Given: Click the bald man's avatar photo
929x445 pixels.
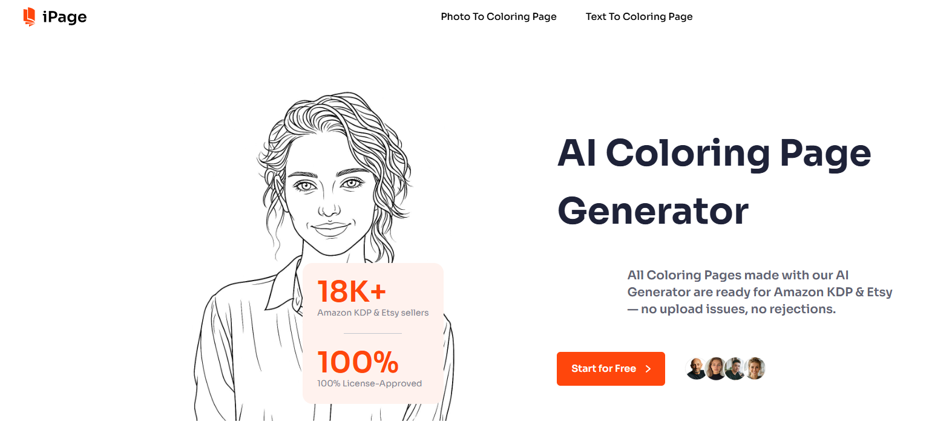Looking at the screenshot, I should click(x=696, y=368).
